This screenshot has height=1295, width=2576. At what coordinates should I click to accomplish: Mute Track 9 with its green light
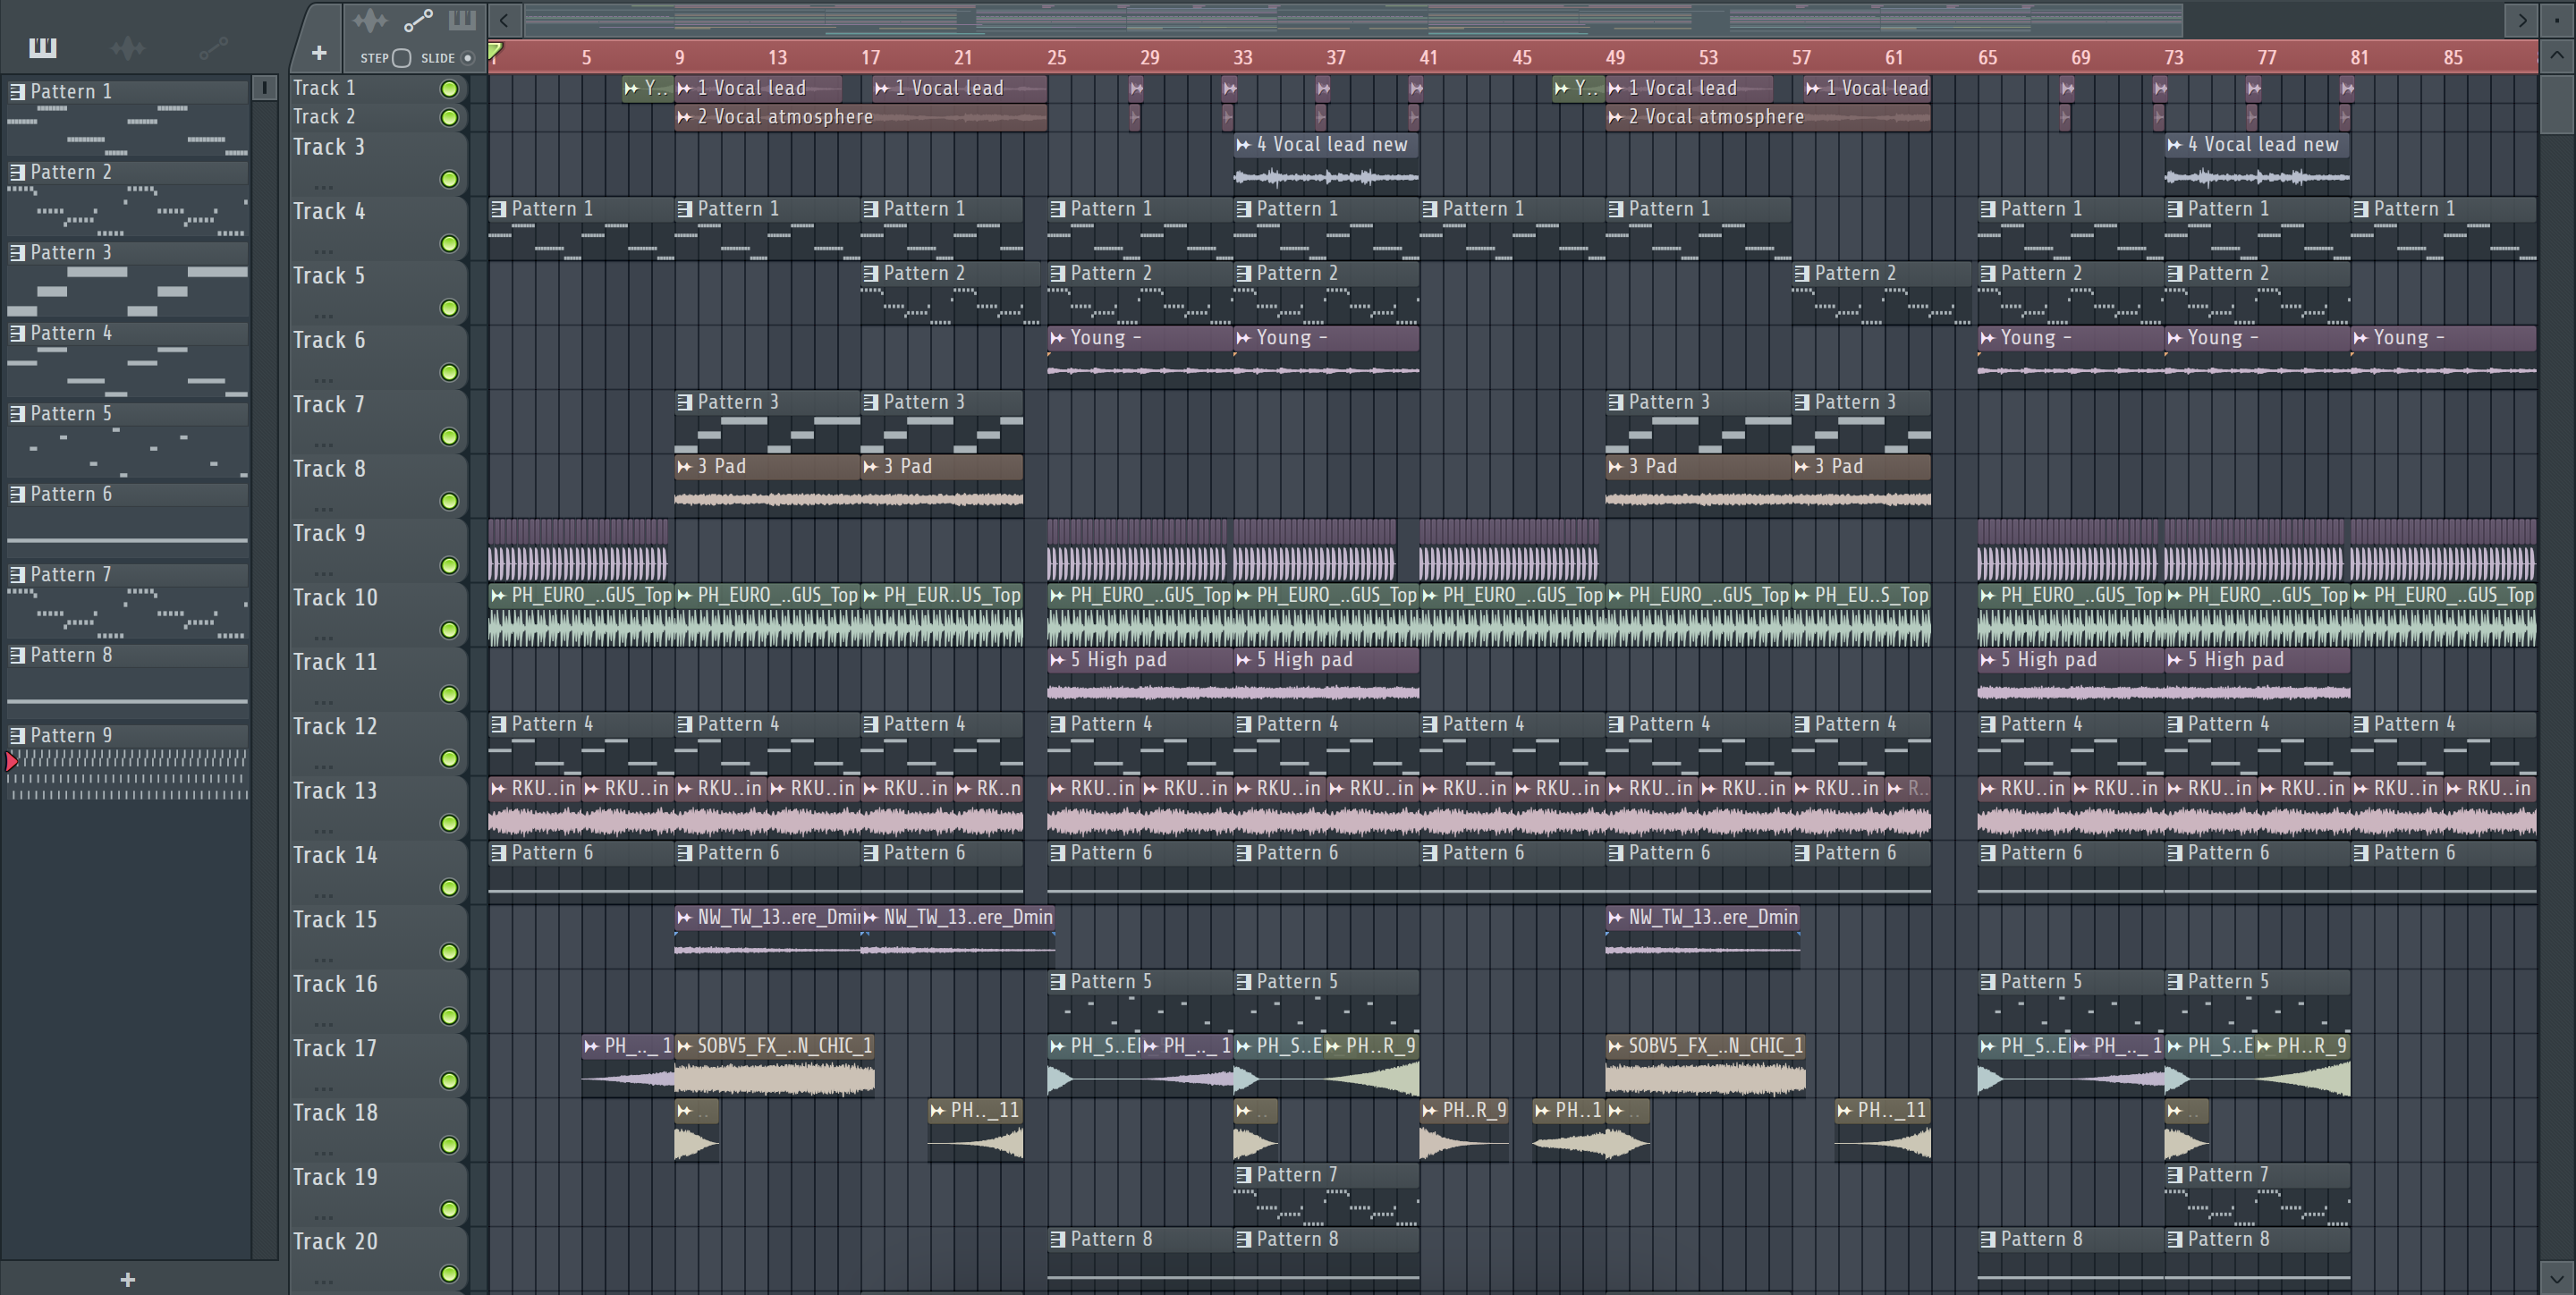[450, 565]
